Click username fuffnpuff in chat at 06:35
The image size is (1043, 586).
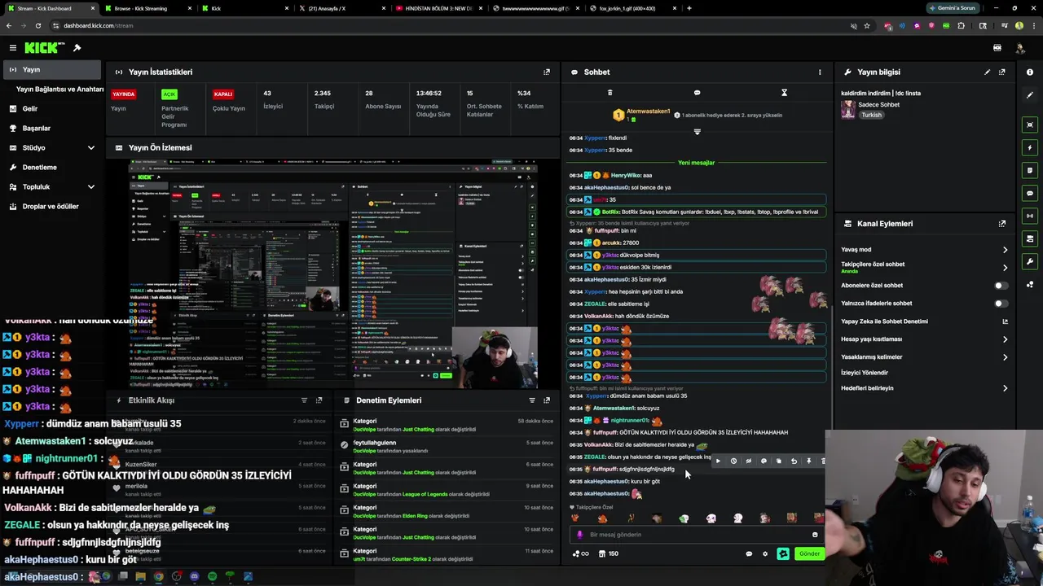[605, 469]
